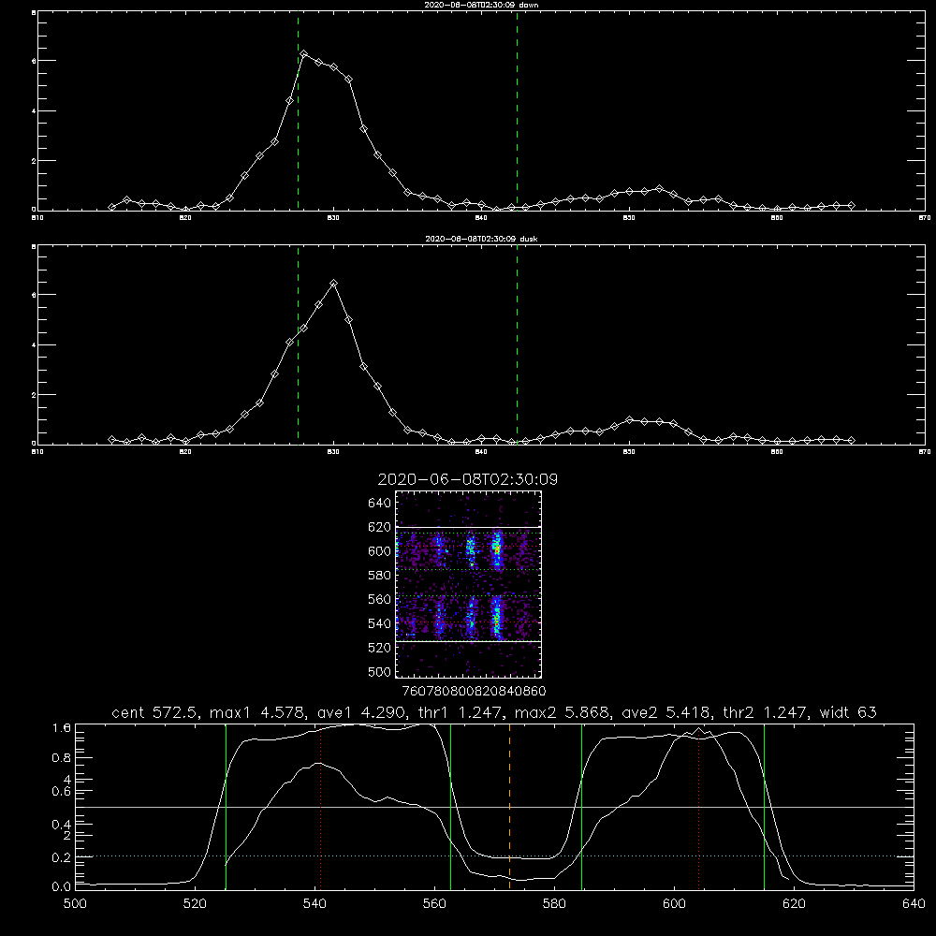
Task: Click the green solid boundary line near 562
Action: tap(450, 807)
